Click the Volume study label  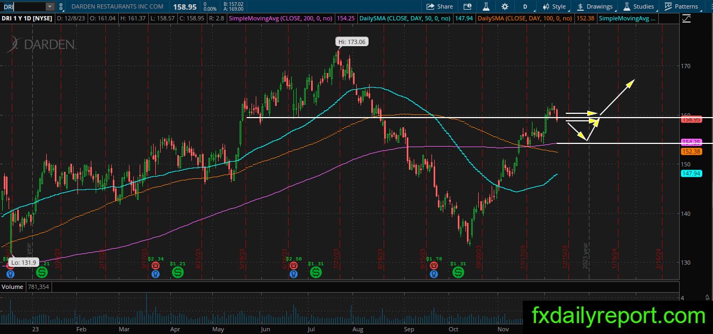coord(12,287)
